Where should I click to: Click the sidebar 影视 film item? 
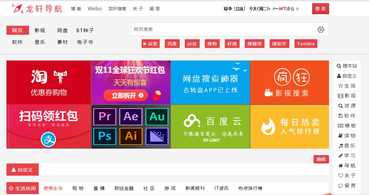click(347, 96)
